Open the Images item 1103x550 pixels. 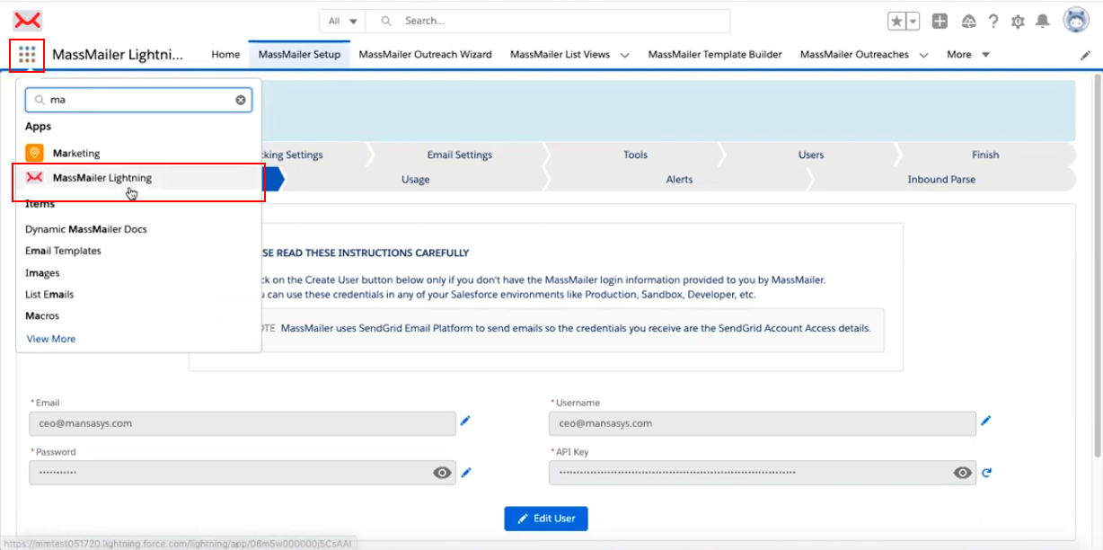click(x=42, y=272)
